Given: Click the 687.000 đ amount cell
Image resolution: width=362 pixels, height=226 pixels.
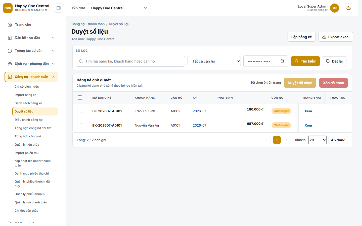Looking at the screenshot, I should (255, 124).
